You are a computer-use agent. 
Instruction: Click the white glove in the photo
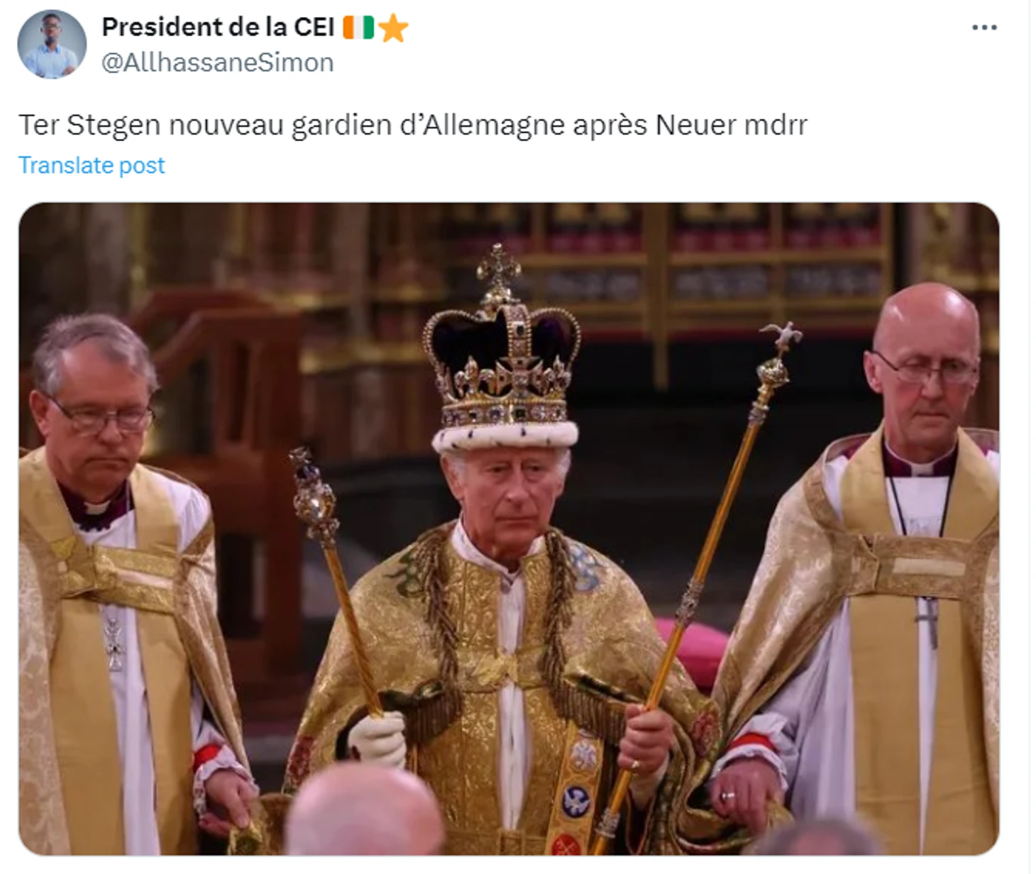click(x=378, y=739)
